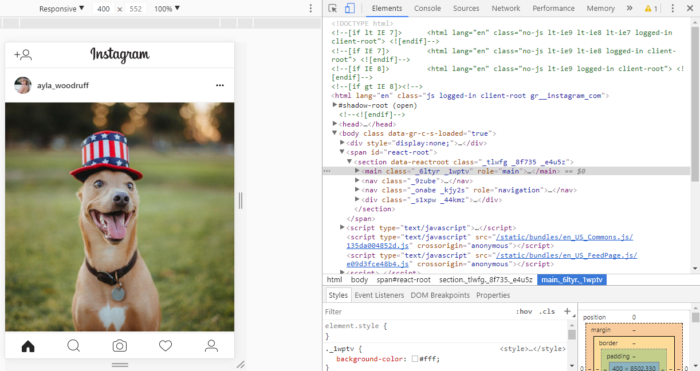Tap the profile person icon

point(211,346)
